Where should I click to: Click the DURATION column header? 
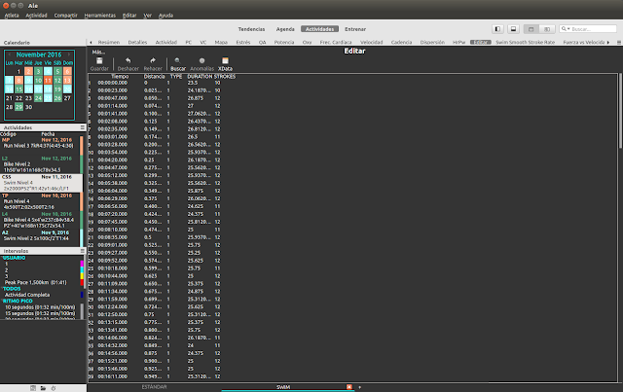coord(200,76)
